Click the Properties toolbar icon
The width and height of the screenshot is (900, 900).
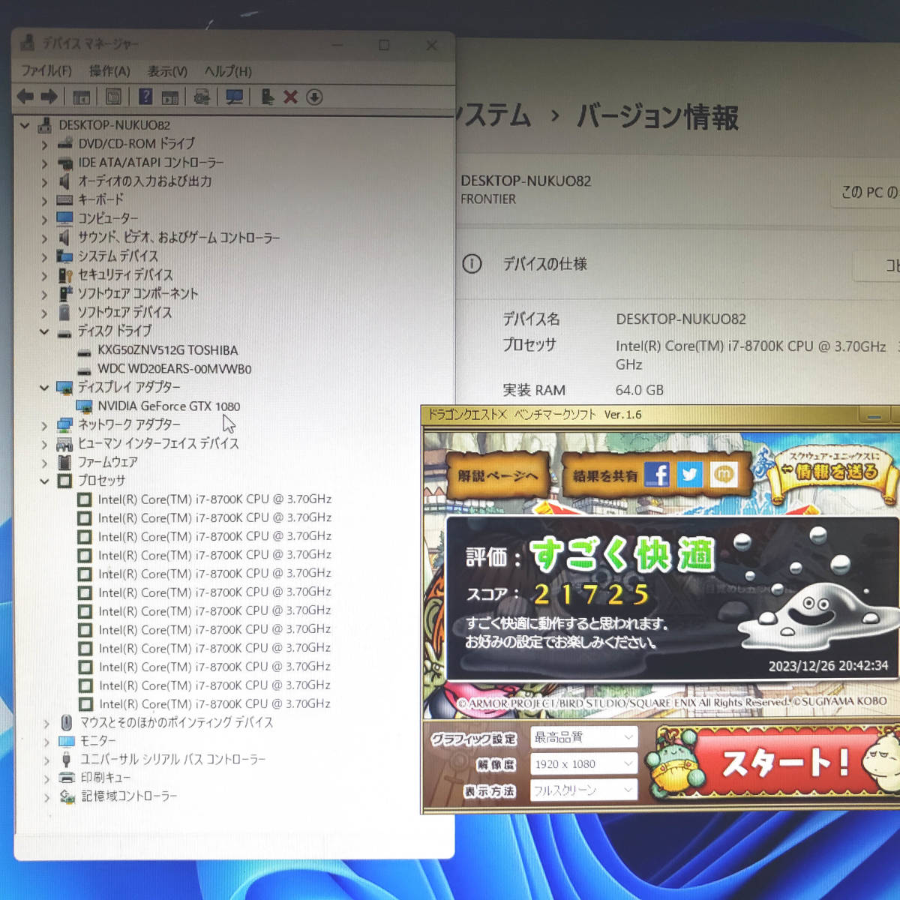(113, 97)
